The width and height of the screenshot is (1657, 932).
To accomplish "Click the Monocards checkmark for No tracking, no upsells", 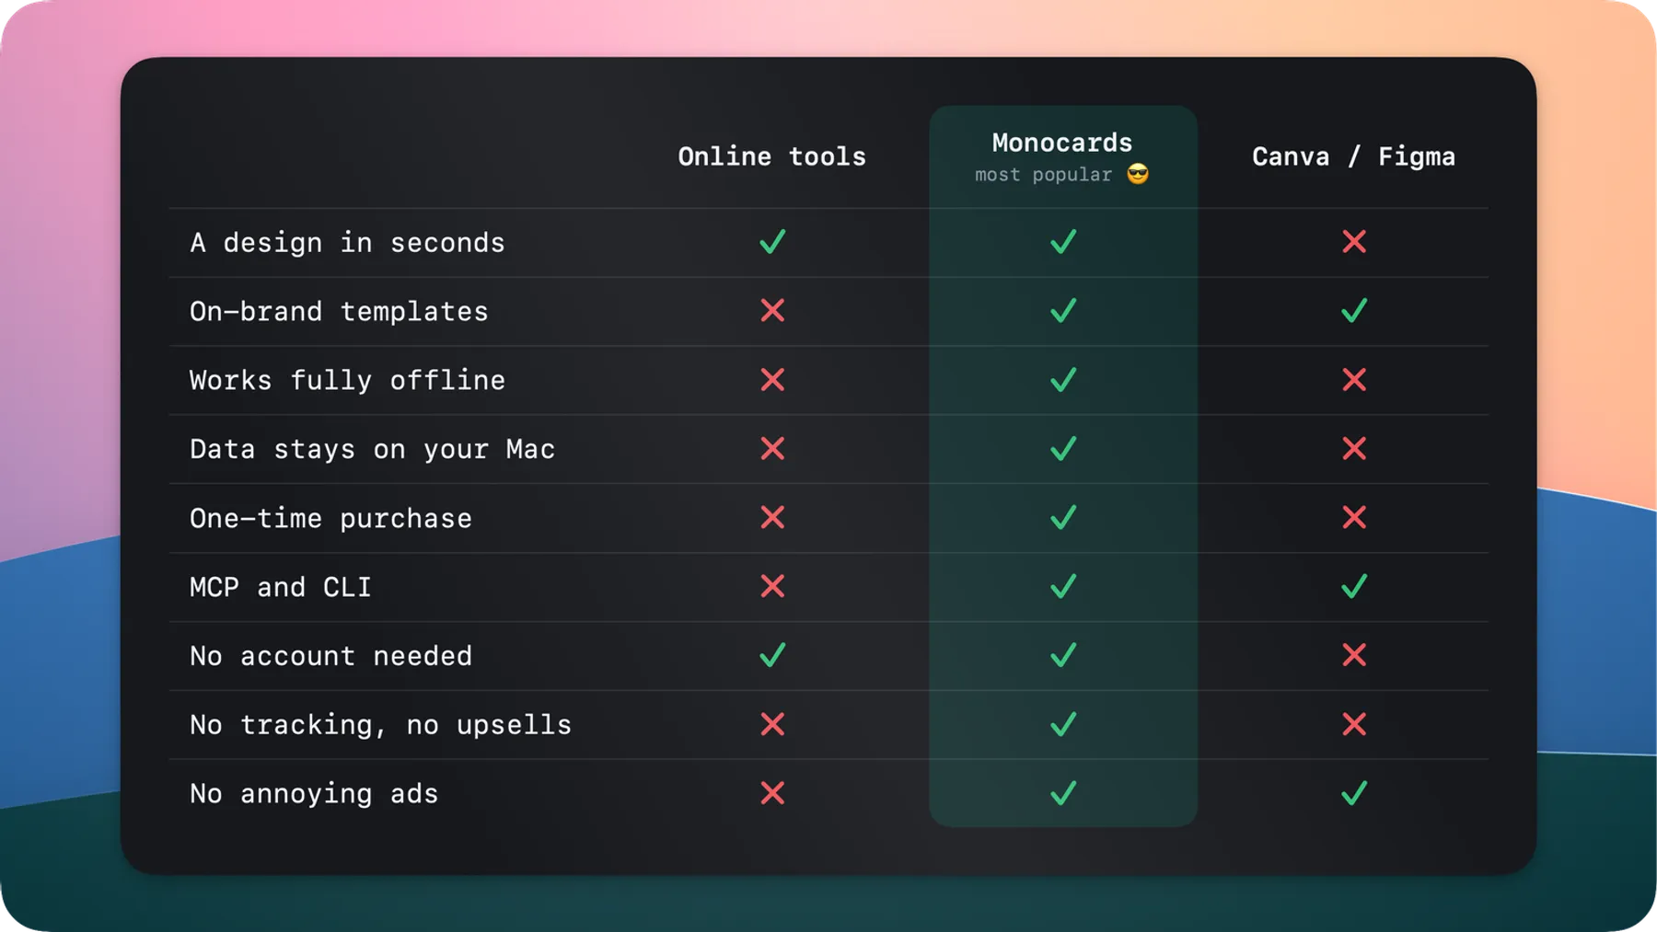I will (x=1063, y=725).
